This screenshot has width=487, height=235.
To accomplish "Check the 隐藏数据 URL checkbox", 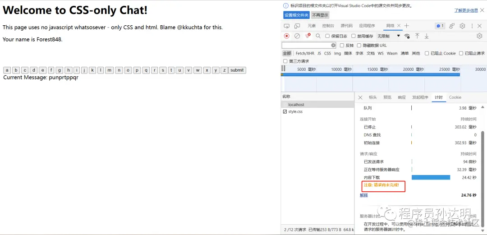I will [x=359, y=46].
